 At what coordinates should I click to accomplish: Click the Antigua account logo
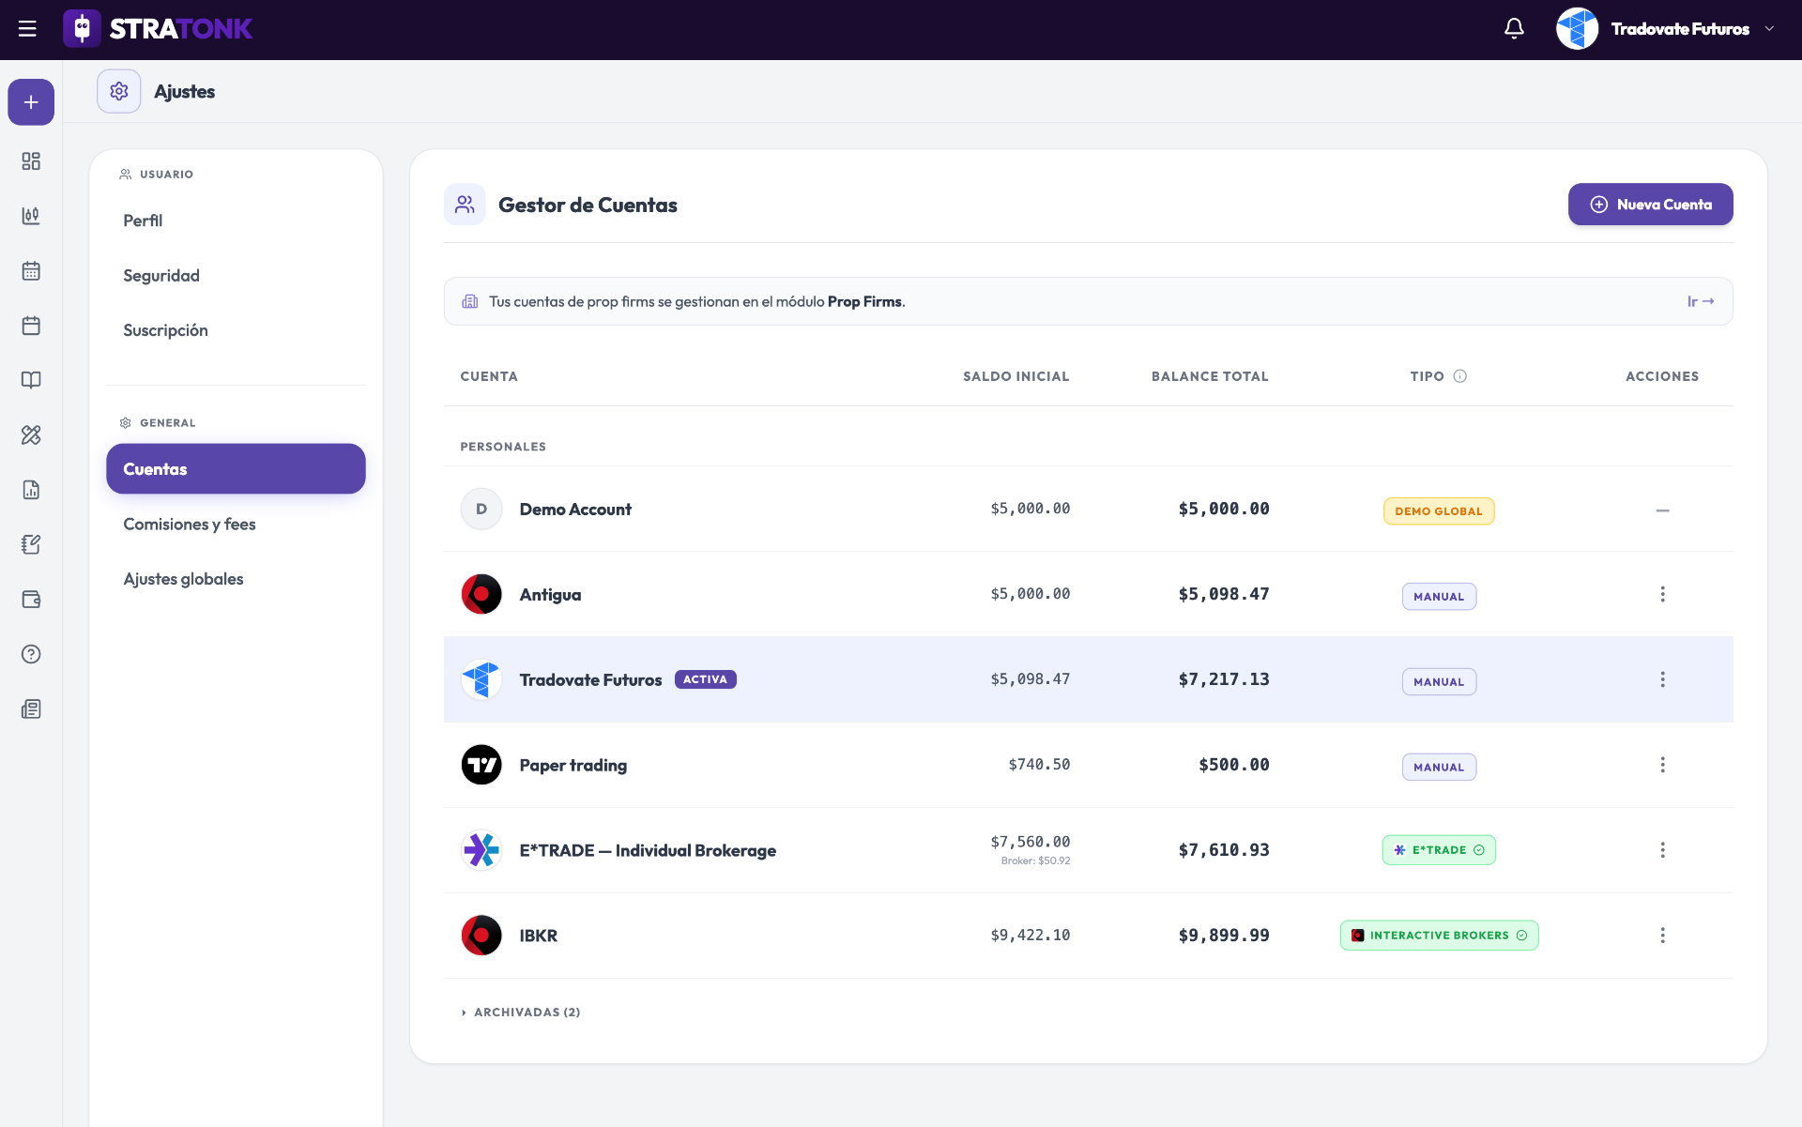(x=481, y=594)
